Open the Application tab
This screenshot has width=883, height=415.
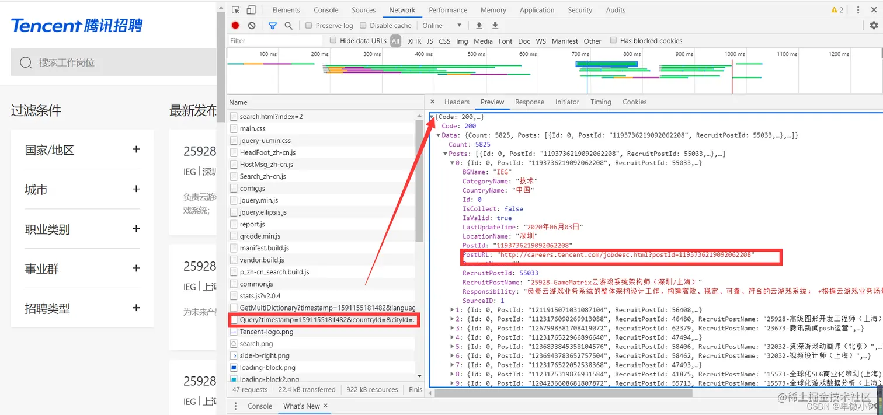coord(537,10)
